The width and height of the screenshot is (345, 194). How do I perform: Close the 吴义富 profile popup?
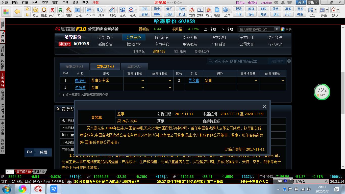(265, 106)
